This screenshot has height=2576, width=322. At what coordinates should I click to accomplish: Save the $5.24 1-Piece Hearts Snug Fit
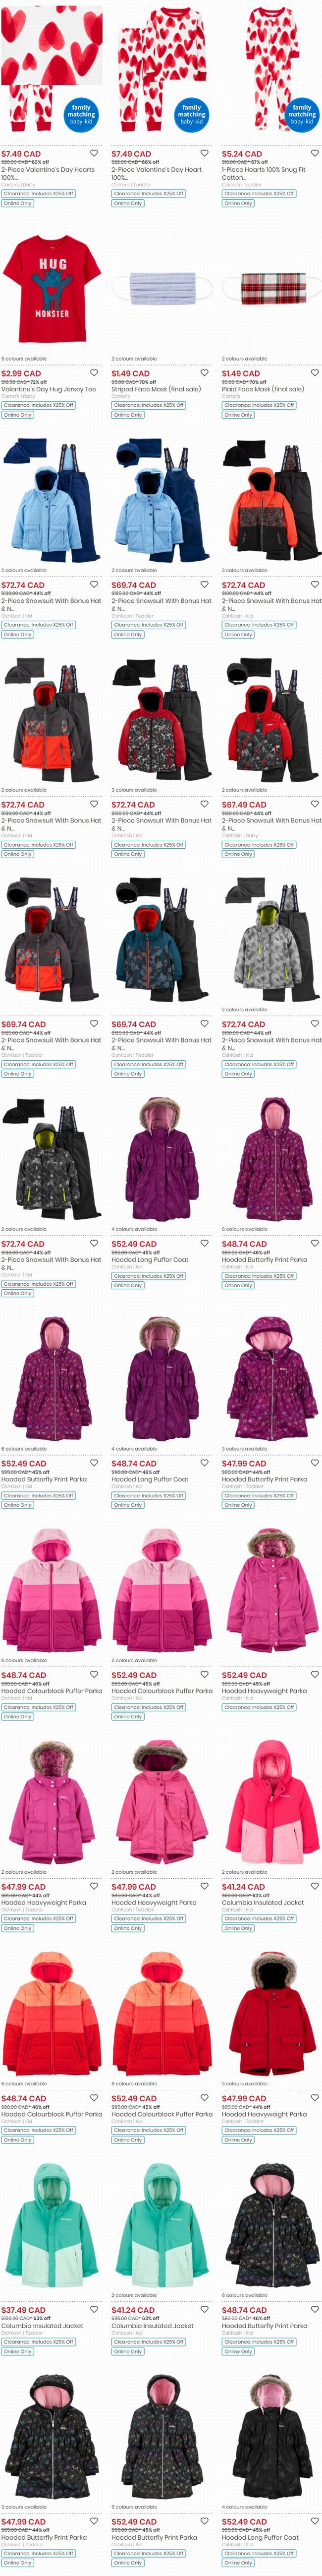pos(315,153)
